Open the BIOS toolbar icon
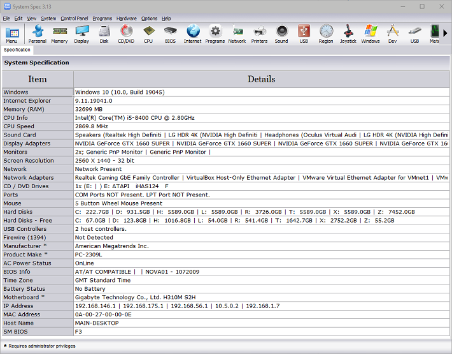This screenshot has height=354, width=452. coord(171,34)
